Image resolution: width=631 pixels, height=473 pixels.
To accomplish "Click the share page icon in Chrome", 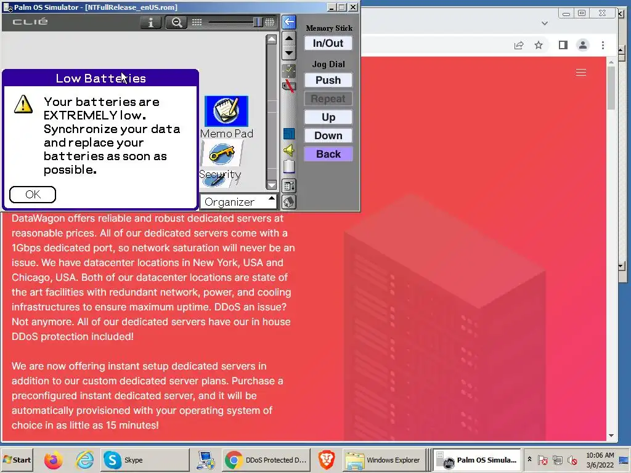I will click(519, 45).
